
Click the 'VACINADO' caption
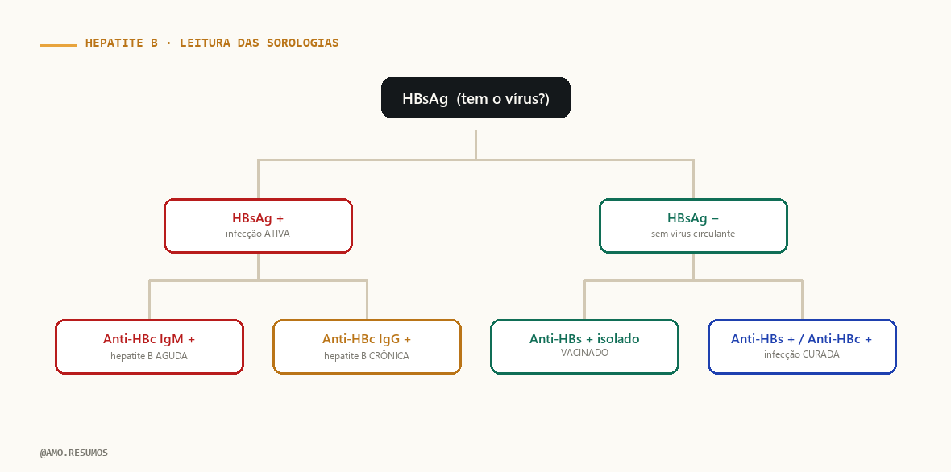(584, 353)
